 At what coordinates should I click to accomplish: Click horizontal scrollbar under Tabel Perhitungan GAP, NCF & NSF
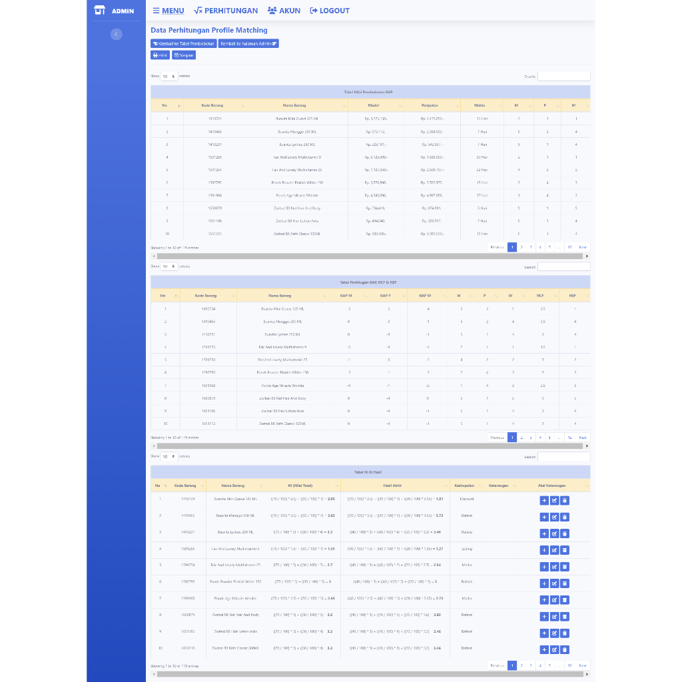[370, 446]
